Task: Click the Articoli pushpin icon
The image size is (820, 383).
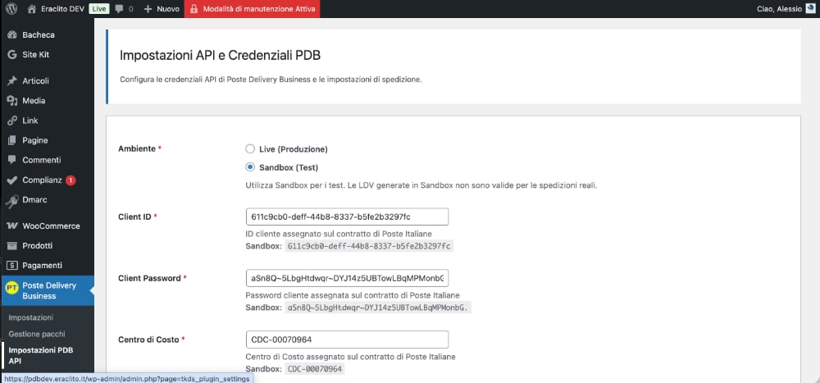Action: coord(11,80)
